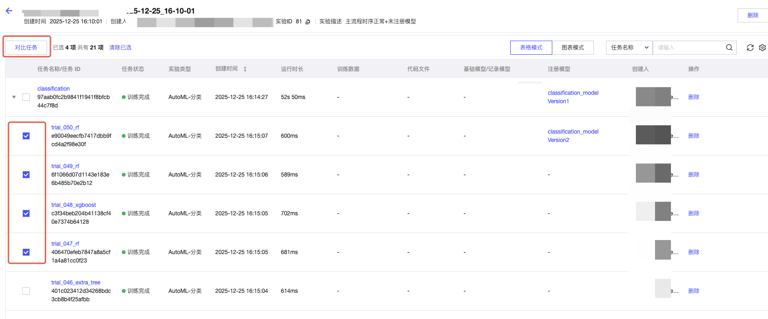This screenshot has height=319, width=768.
Task: Copy the experiment ID 81
Action: (308, 21)
